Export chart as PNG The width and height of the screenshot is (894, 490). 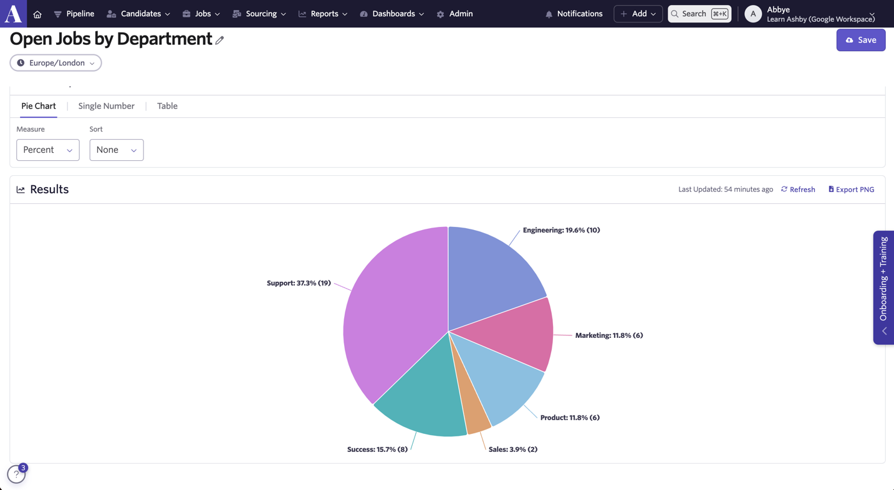(x=851, y=190)
